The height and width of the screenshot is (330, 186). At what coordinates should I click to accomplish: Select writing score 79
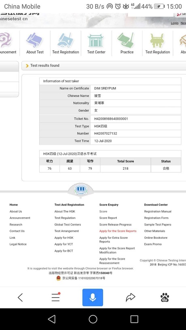click(90, 168)
